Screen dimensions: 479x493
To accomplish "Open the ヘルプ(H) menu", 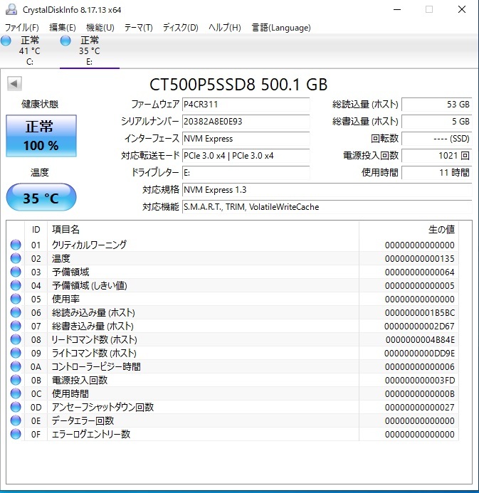I will (225, 28).
